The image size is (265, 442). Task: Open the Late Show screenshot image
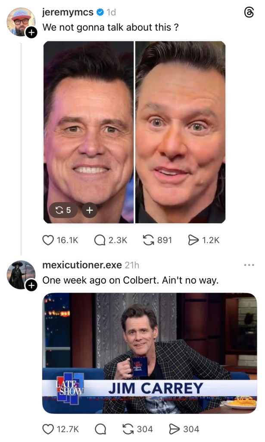pyautogui.click(x=150, y=353)
